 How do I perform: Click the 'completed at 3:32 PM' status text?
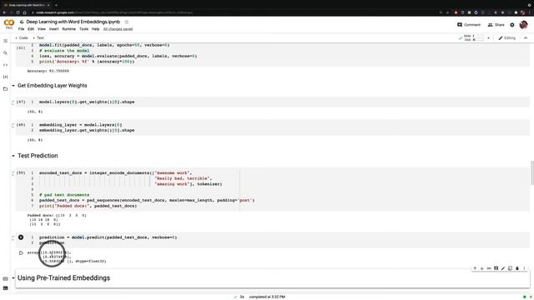[x=267, y=297]
